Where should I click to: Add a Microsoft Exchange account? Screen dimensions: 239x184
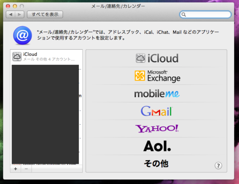157,76
